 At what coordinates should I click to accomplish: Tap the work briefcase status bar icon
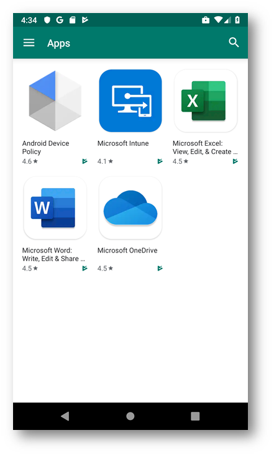tap(206, 20)
